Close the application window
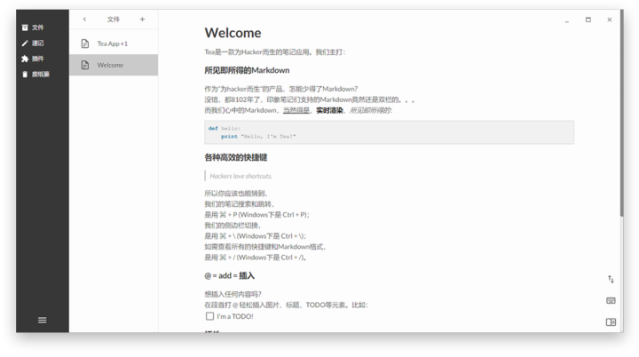This screenshot has height=357, width=639. (609, 20)
